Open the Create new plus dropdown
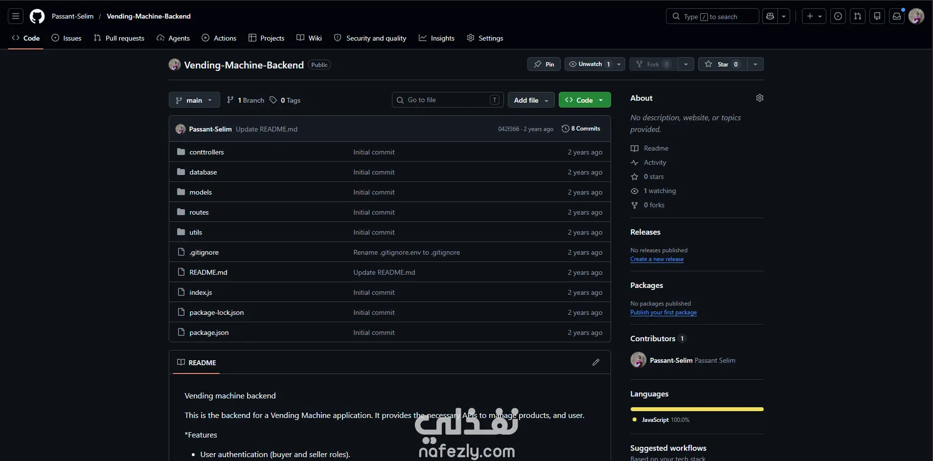This screenshot has height=461, width=933. (814, 16)
